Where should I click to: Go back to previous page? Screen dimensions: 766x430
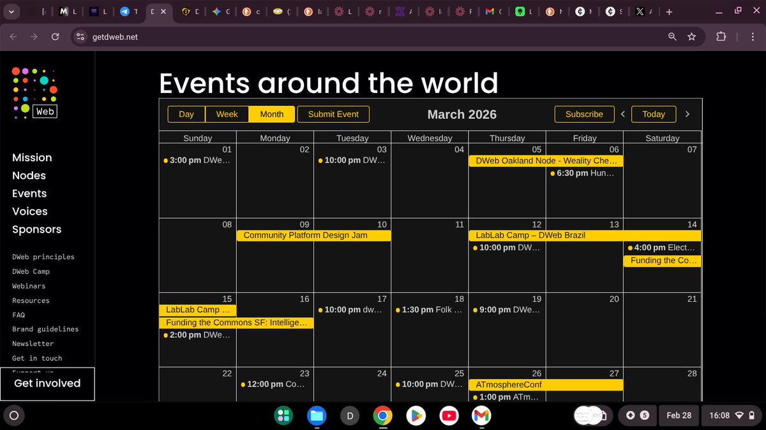(x=13, y=37)
